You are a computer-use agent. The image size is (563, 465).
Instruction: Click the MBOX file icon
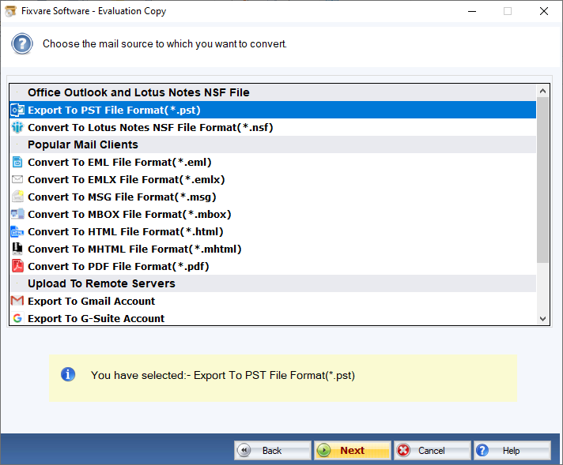tap(17, 214)
